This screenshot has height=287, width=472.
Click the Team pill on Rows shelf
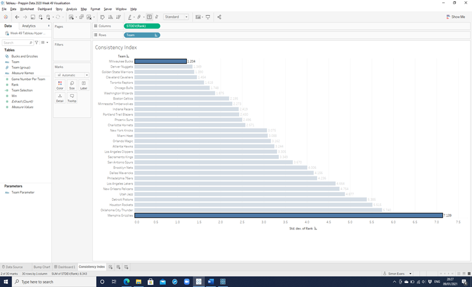click(x=142, y=35)
